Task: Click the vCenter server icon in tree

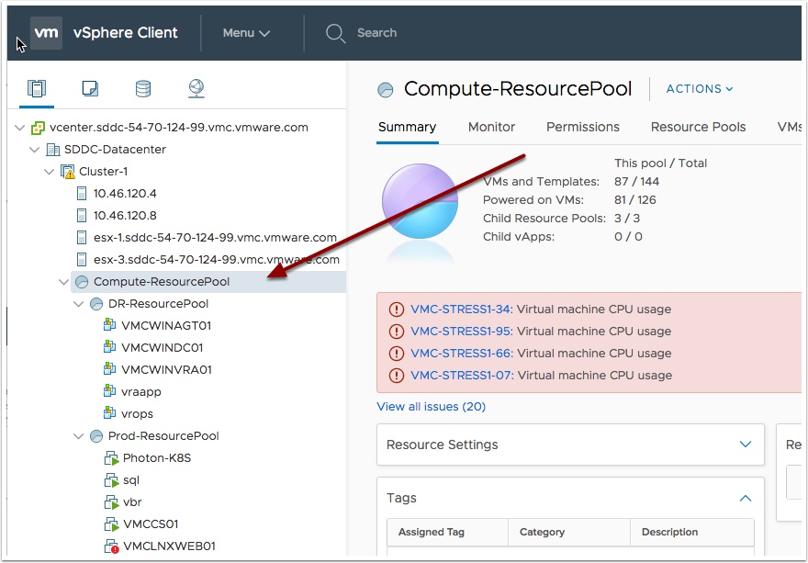Action: [x=38, y=128]
